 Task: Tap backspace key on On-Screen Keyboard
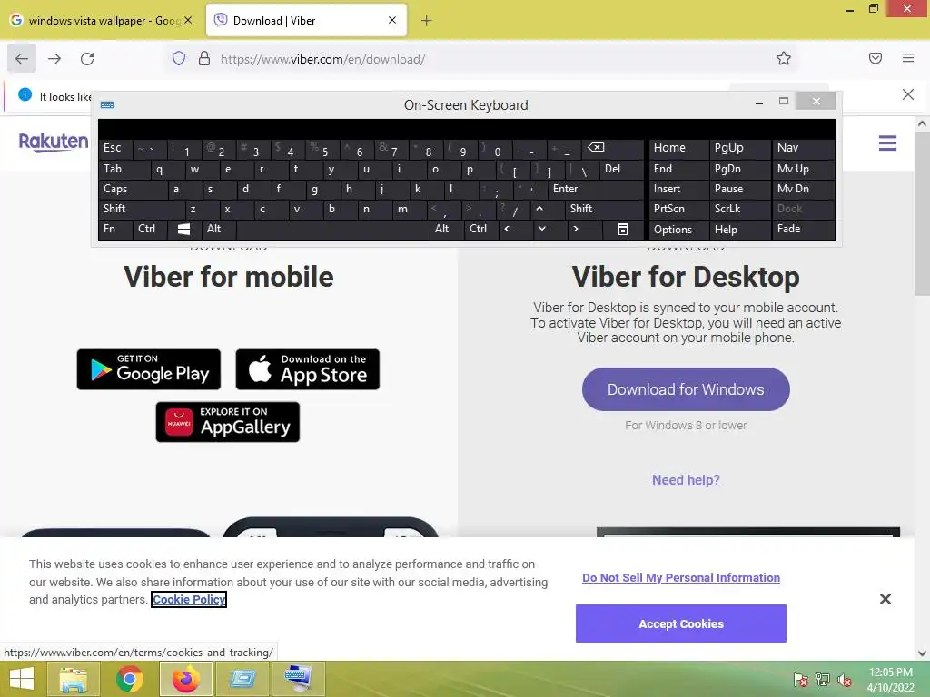pyautogui.click(x=611, y=148)
